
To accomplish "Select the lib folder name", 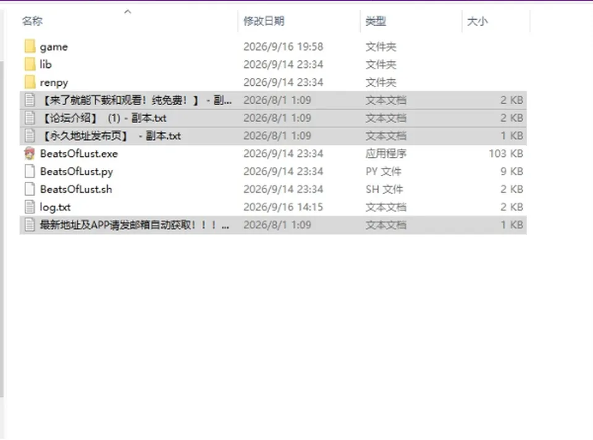I will pos(46,64).
